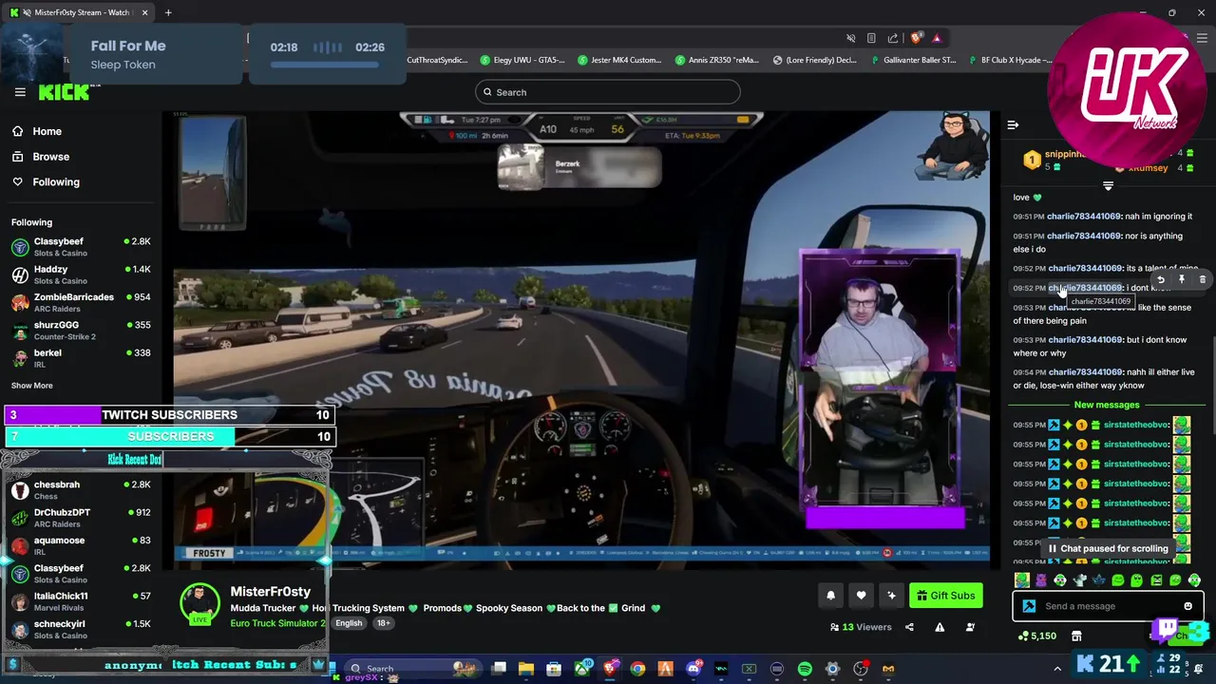Open shurzGGG Counter-Strike 2 channel

tap(81, 331)
